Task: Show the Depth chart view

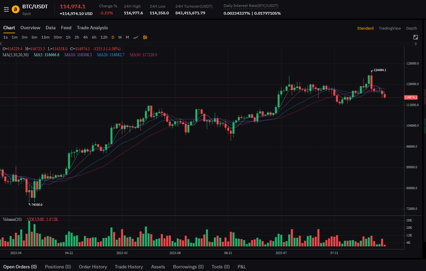Action: click(x=411, y=28)
